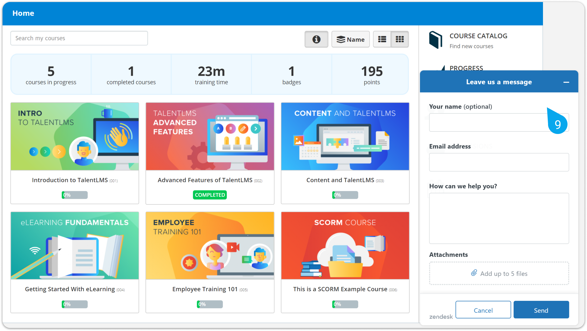587x331 pixels.
Task: Switch to list view
Action: [x=382, y=39]
